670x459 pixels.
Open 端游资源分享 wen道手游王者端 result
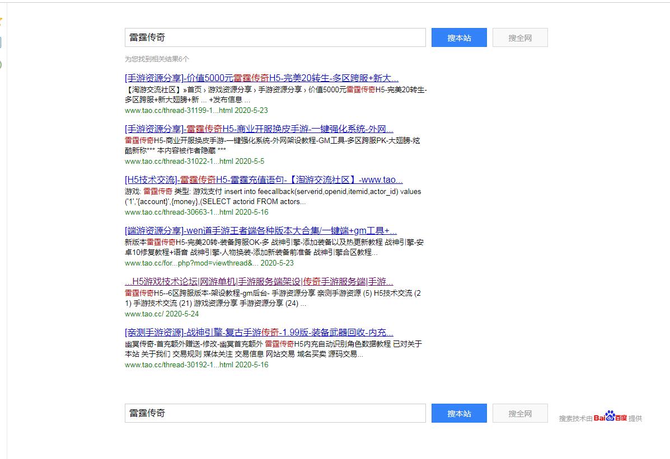pos(260,231)
